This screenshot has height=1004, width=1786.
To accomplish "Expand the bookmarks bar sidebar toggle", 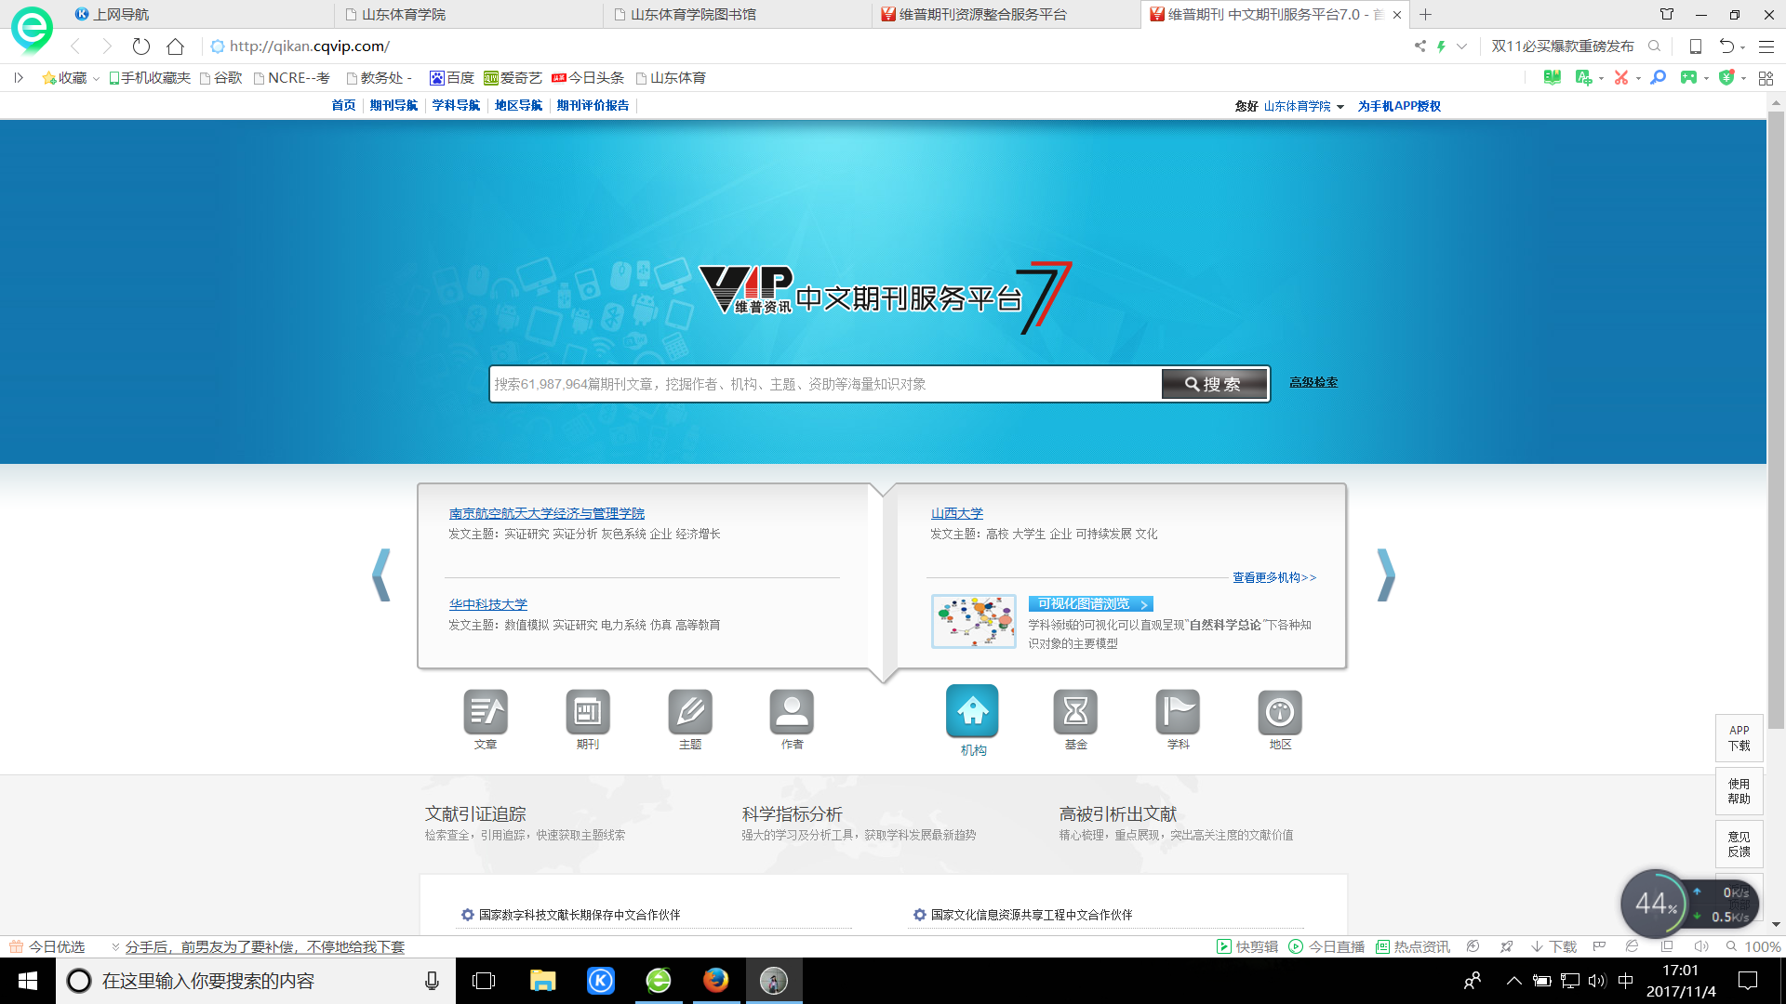I will point(19,78).
